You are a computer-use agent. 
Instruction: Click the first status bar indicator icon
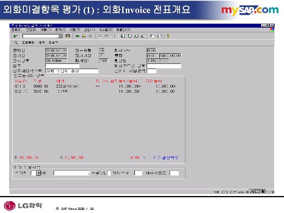(252, 191)
